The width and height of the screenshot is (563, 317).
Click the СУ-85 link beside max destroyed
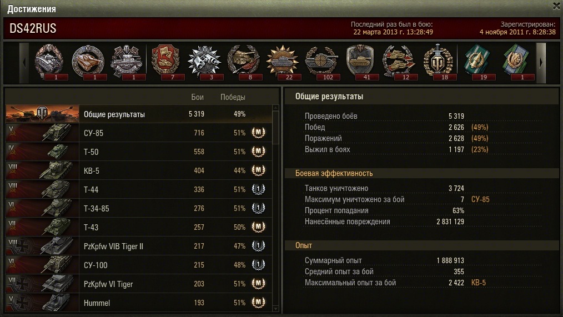[x=480, y=199]
